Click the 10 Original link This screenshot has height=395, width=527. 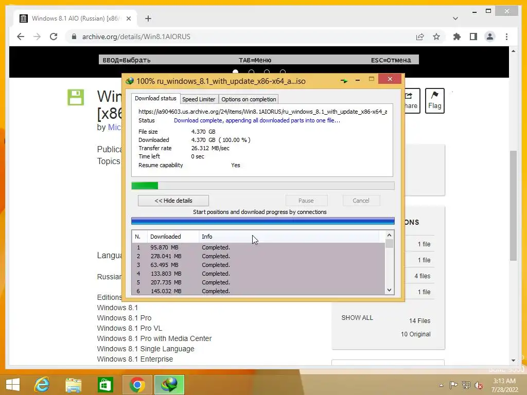pos(415,334)
